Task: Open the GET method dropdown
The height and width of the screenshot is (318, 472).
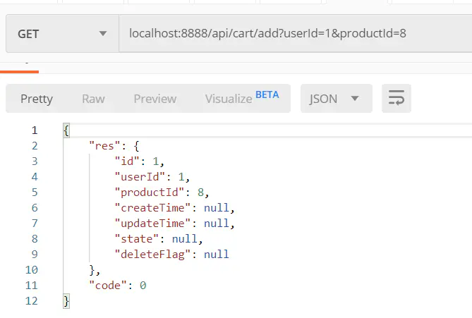Action: coord(62,33)
